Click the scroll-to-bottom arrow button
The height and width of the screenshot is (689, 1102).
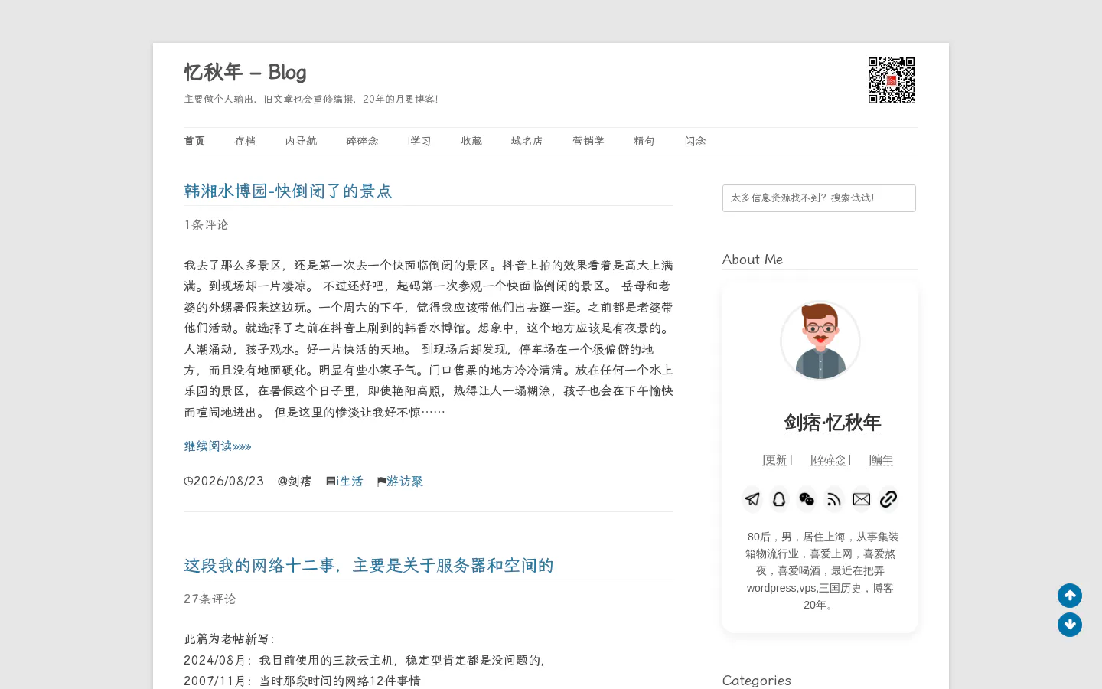1070,625
